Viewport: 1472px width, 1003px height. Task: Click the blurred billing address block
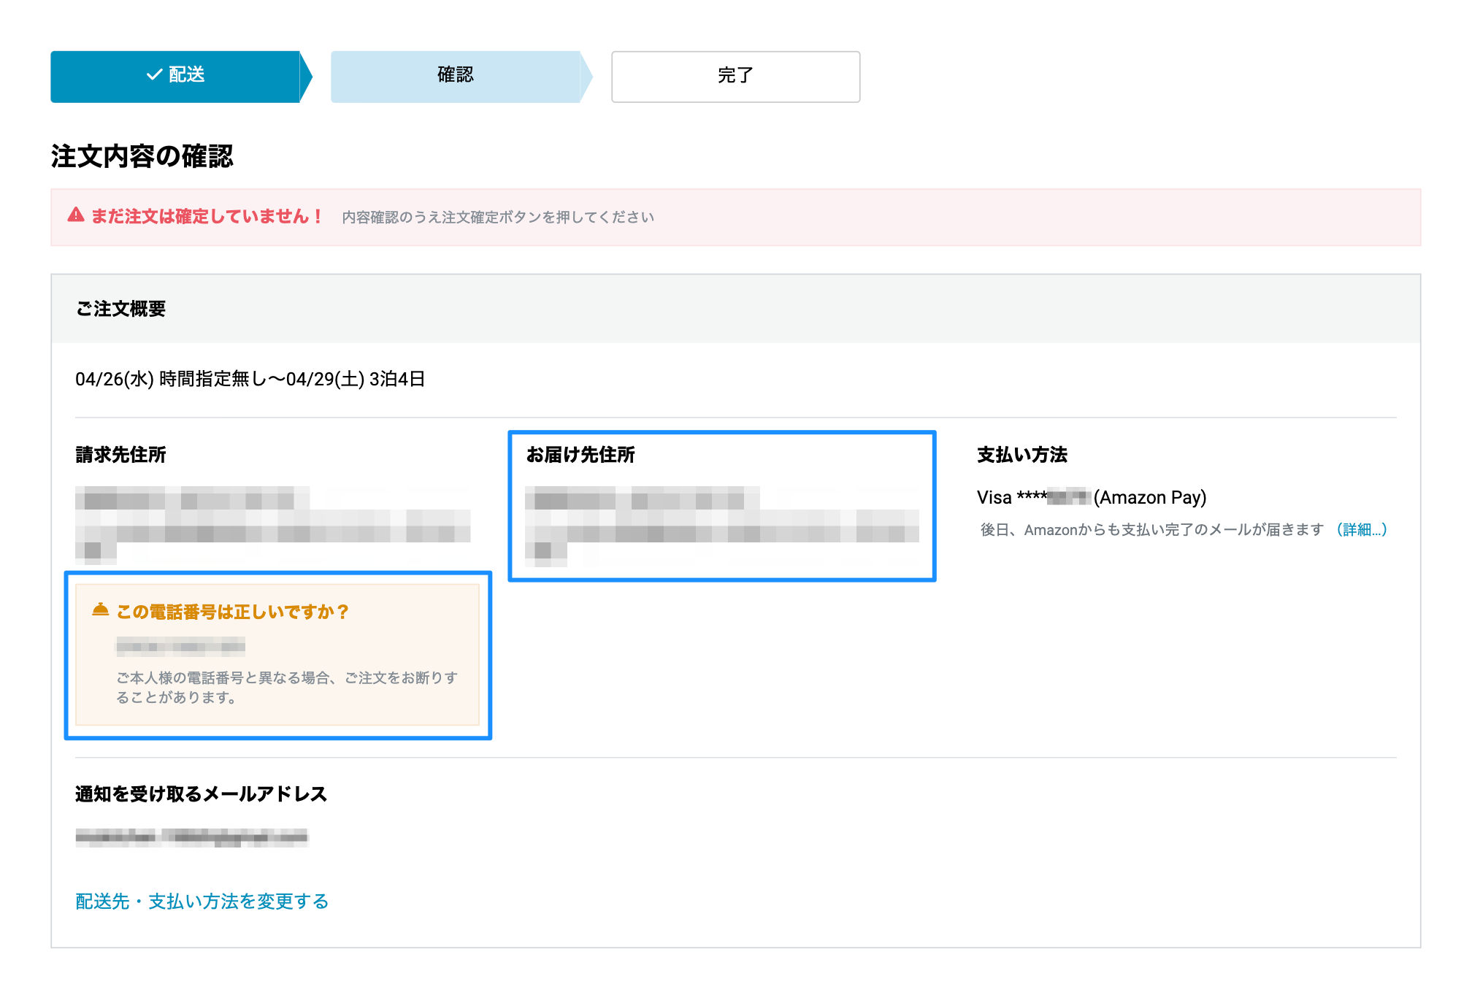coord(272,525)
